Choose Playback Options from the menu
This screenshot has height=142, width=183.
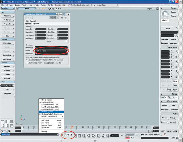coord(48,112)
